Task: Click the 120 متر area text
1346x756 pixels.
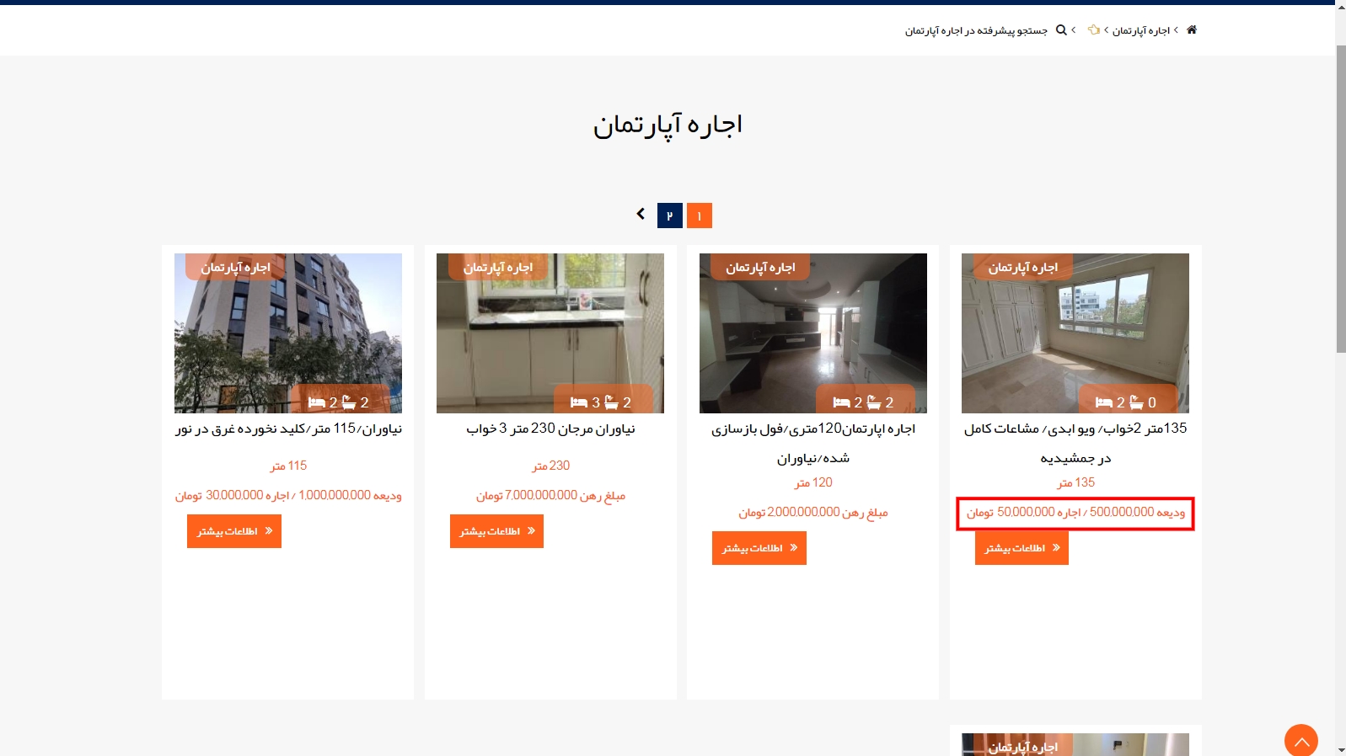Action: point(813,482)
